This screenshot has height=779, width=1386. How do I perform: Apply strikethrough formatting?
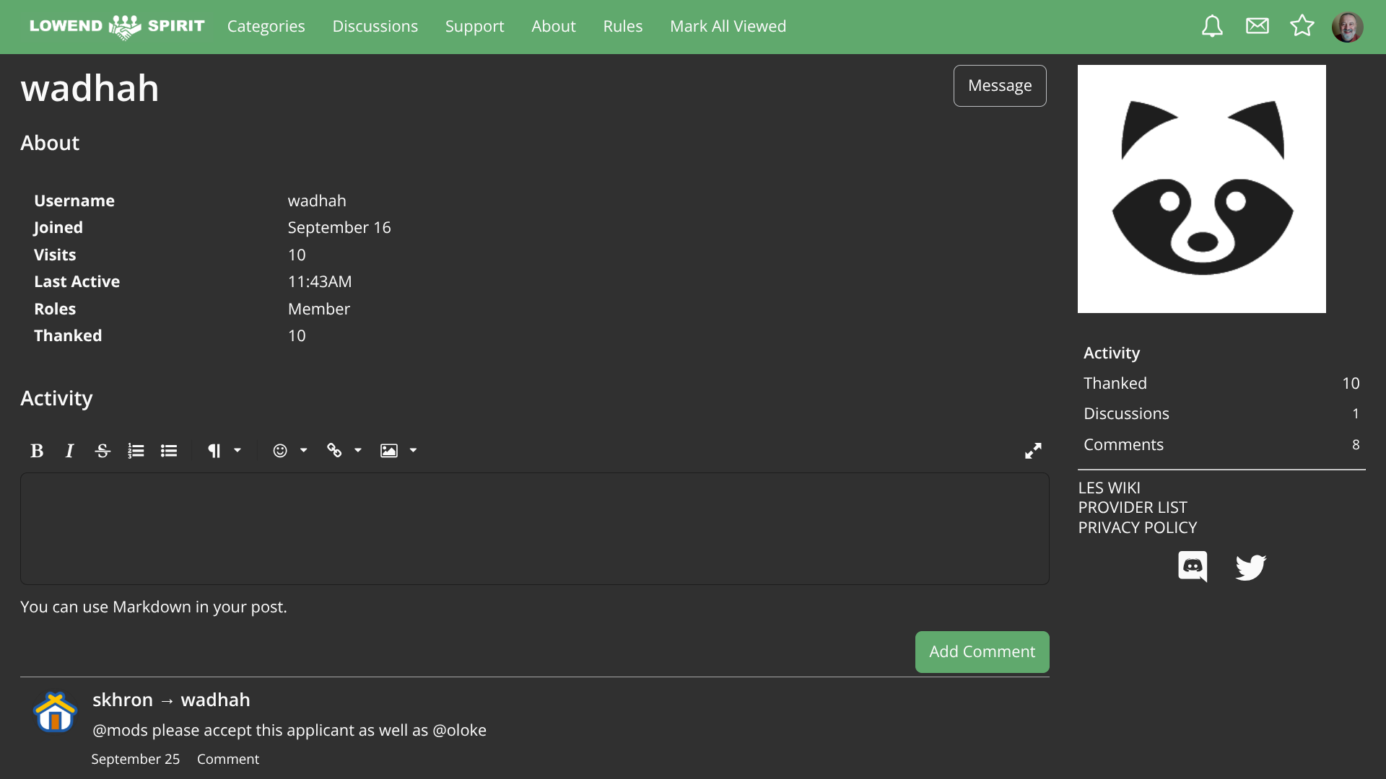pyautogui.click(x=103, y=451)
